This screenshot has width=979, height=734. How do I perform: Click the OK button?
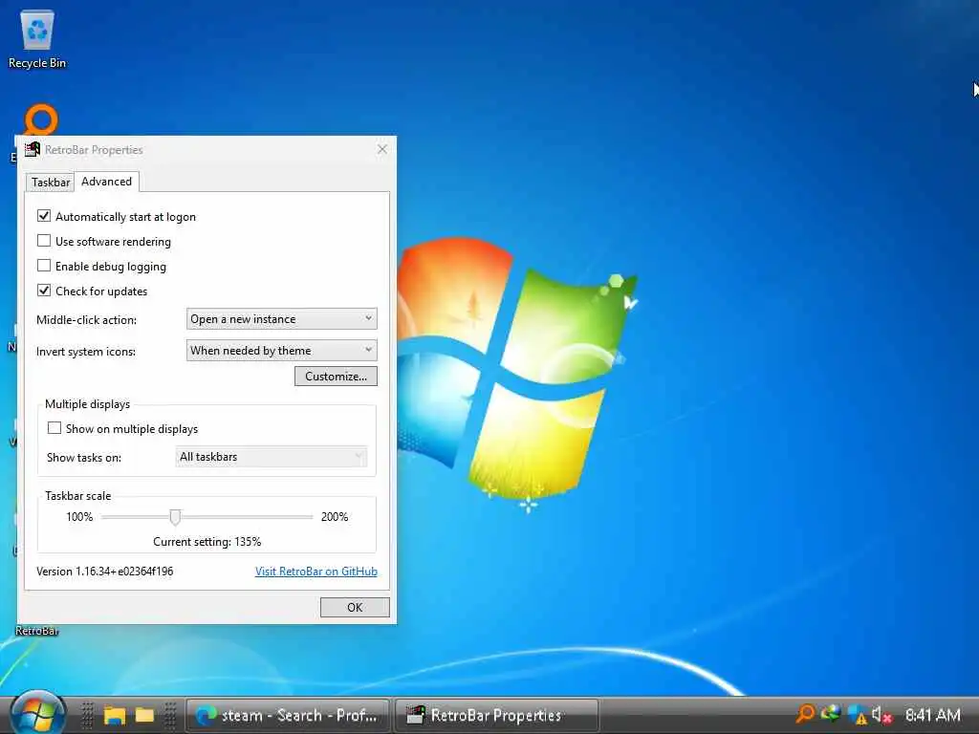point(355,607)
